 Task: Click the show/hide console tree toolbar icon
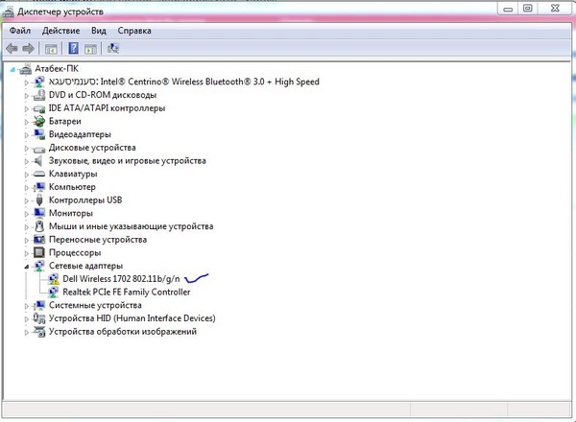(51, 49)
